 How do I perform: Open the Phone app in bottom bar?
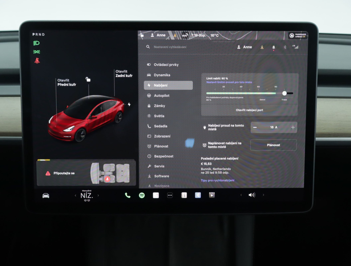coord(128,195)
